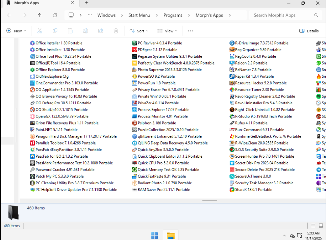Expand the New item dropdown

(16, 31)
